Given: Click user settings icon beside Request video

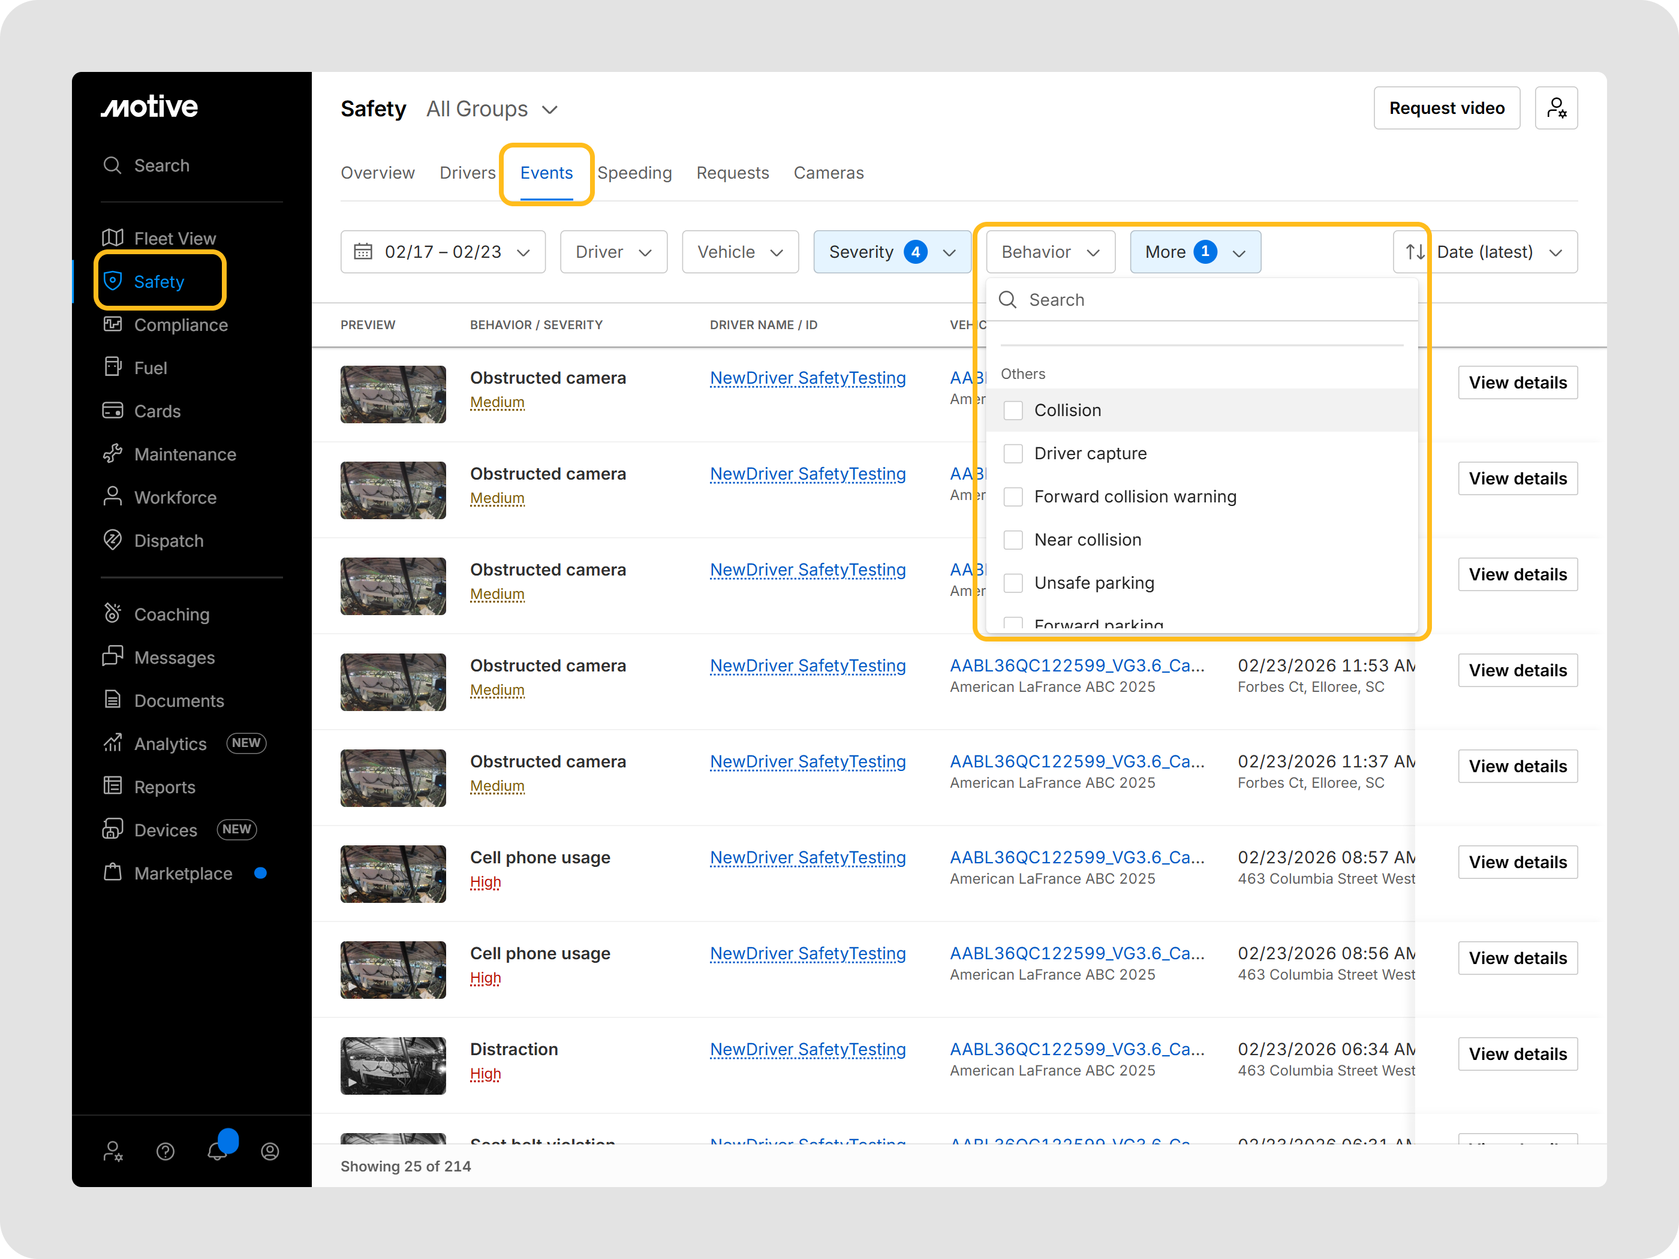Looking at the screenshot, I should coord(1555,109).
